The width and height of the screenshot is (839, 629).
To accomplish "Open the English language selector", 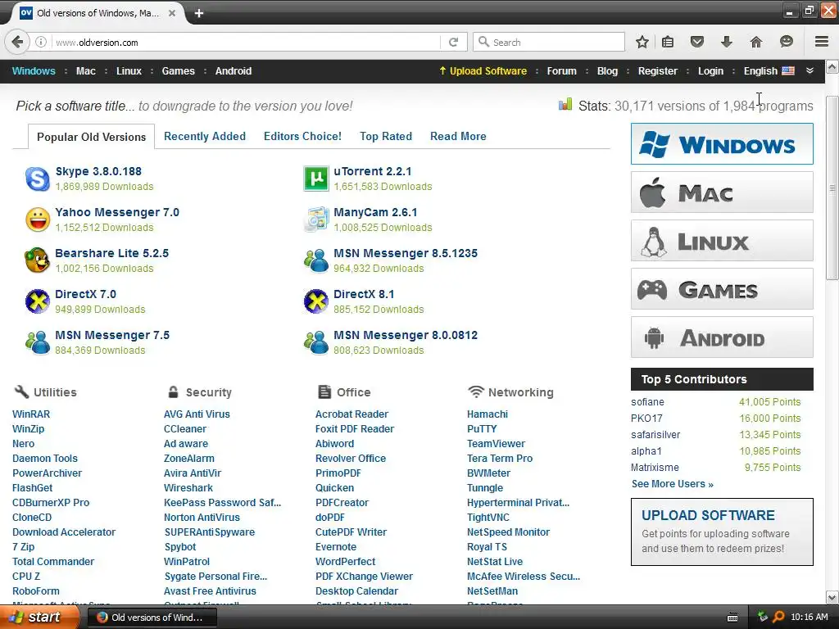I will point(769,71).
